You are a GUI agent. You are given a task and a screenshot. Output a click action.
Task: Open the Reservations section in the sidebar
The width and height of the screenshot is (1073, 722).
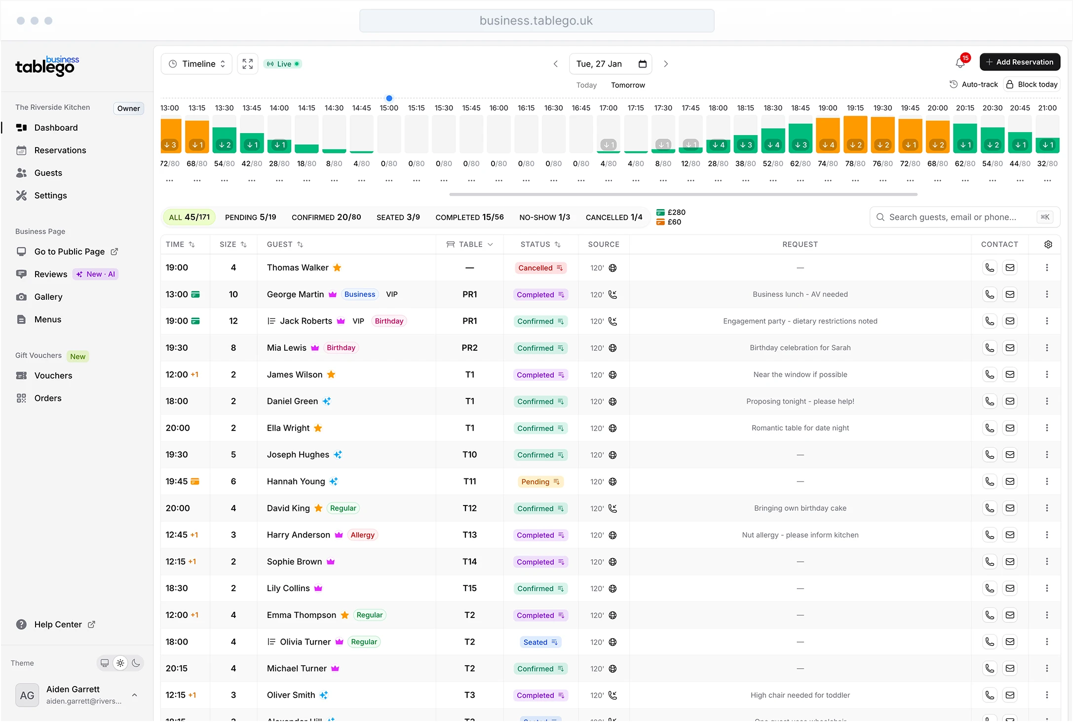[60, 150]
